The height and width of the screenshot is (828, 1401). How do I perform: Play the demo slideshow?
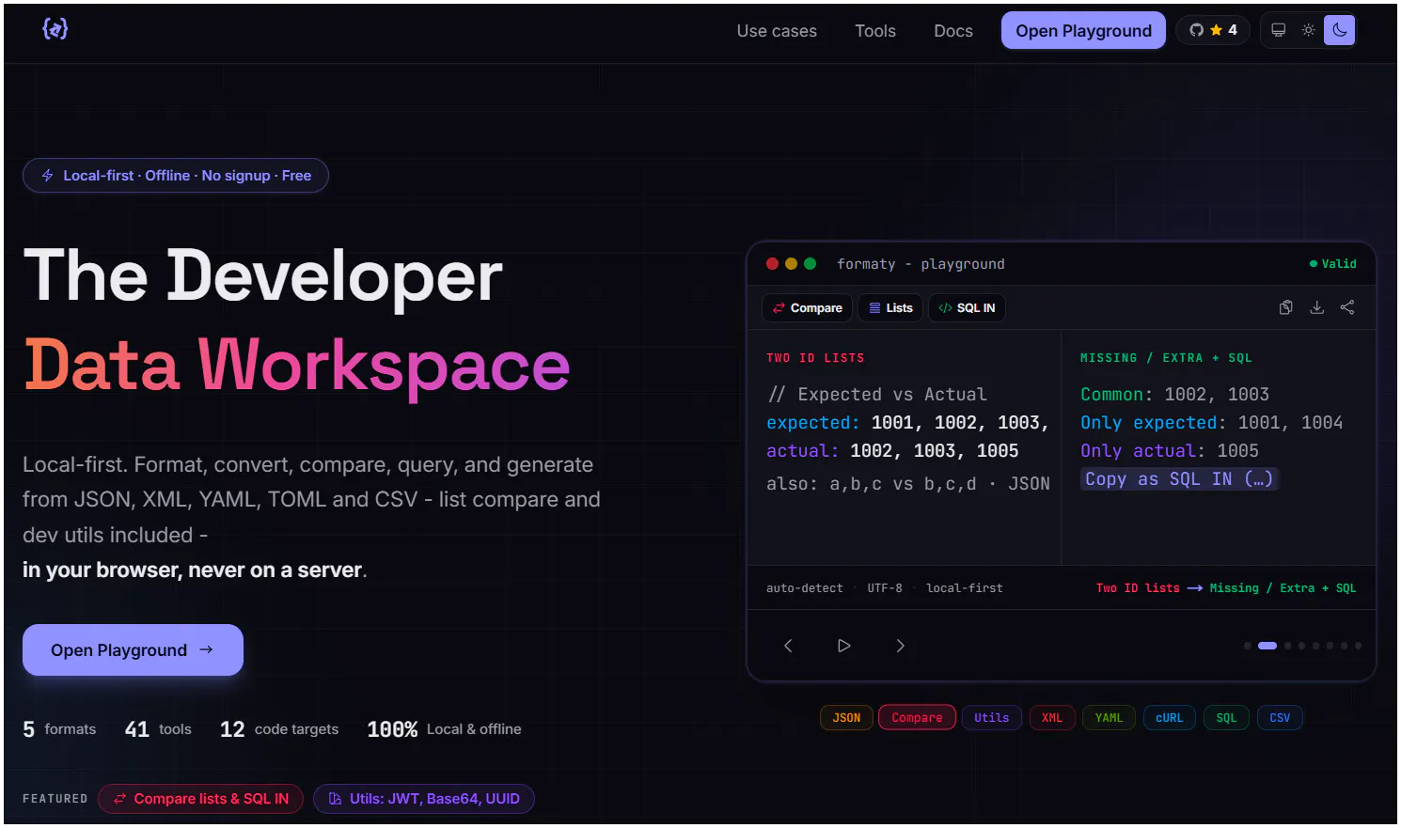tap(844, 646)
